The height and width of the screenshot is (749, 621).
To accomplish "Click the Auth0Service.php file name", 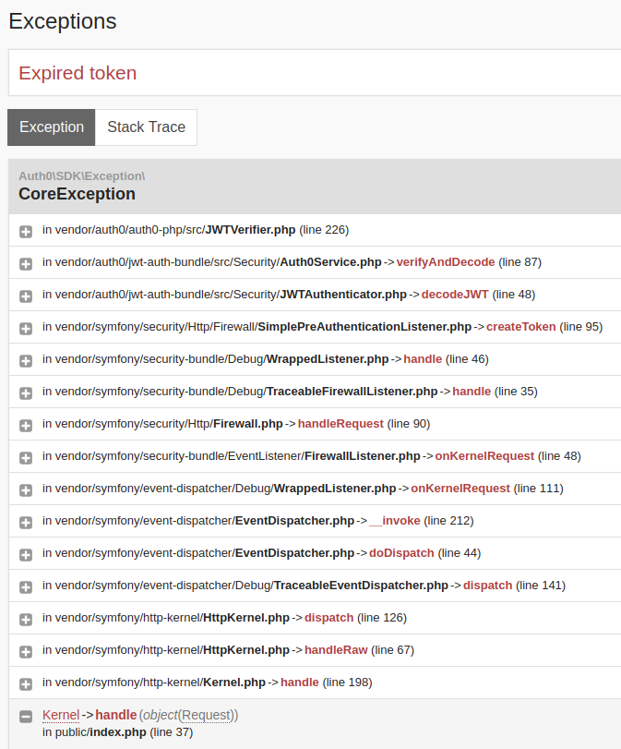I will click(x=330, y=262).
